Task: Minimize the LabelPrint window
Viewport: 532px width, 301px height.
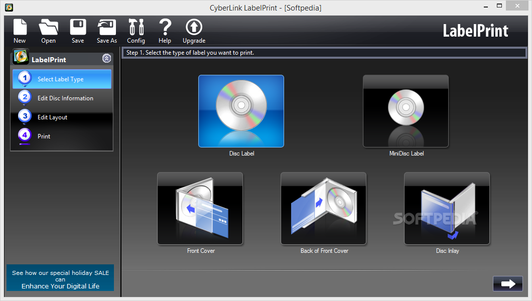Action: tap(486, 6)
